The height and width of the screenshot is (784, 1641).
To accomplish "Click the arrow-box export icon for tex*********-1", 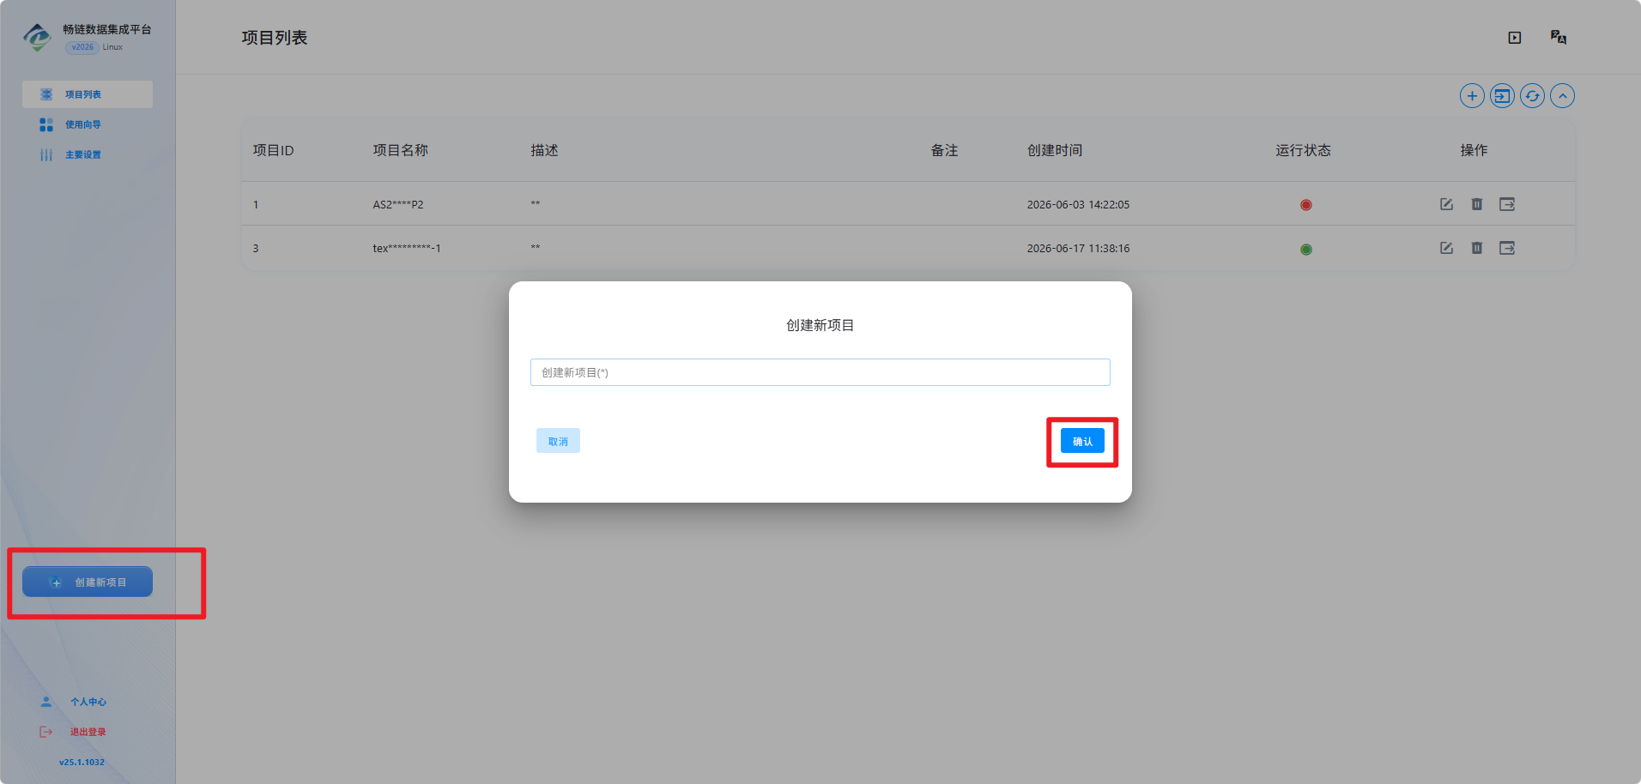I will 1507,248.
